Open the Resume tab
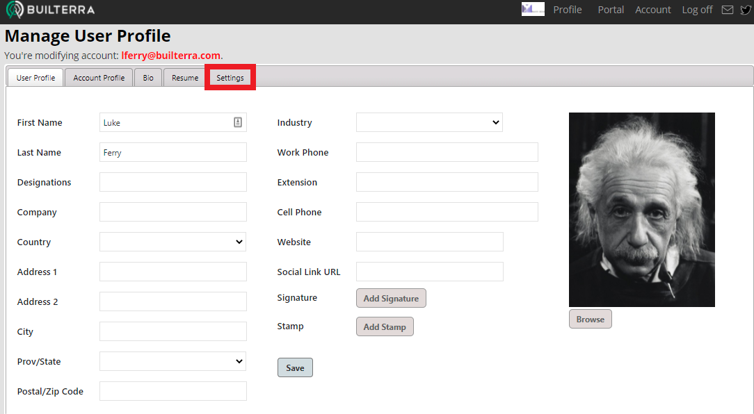 [185, 78]
